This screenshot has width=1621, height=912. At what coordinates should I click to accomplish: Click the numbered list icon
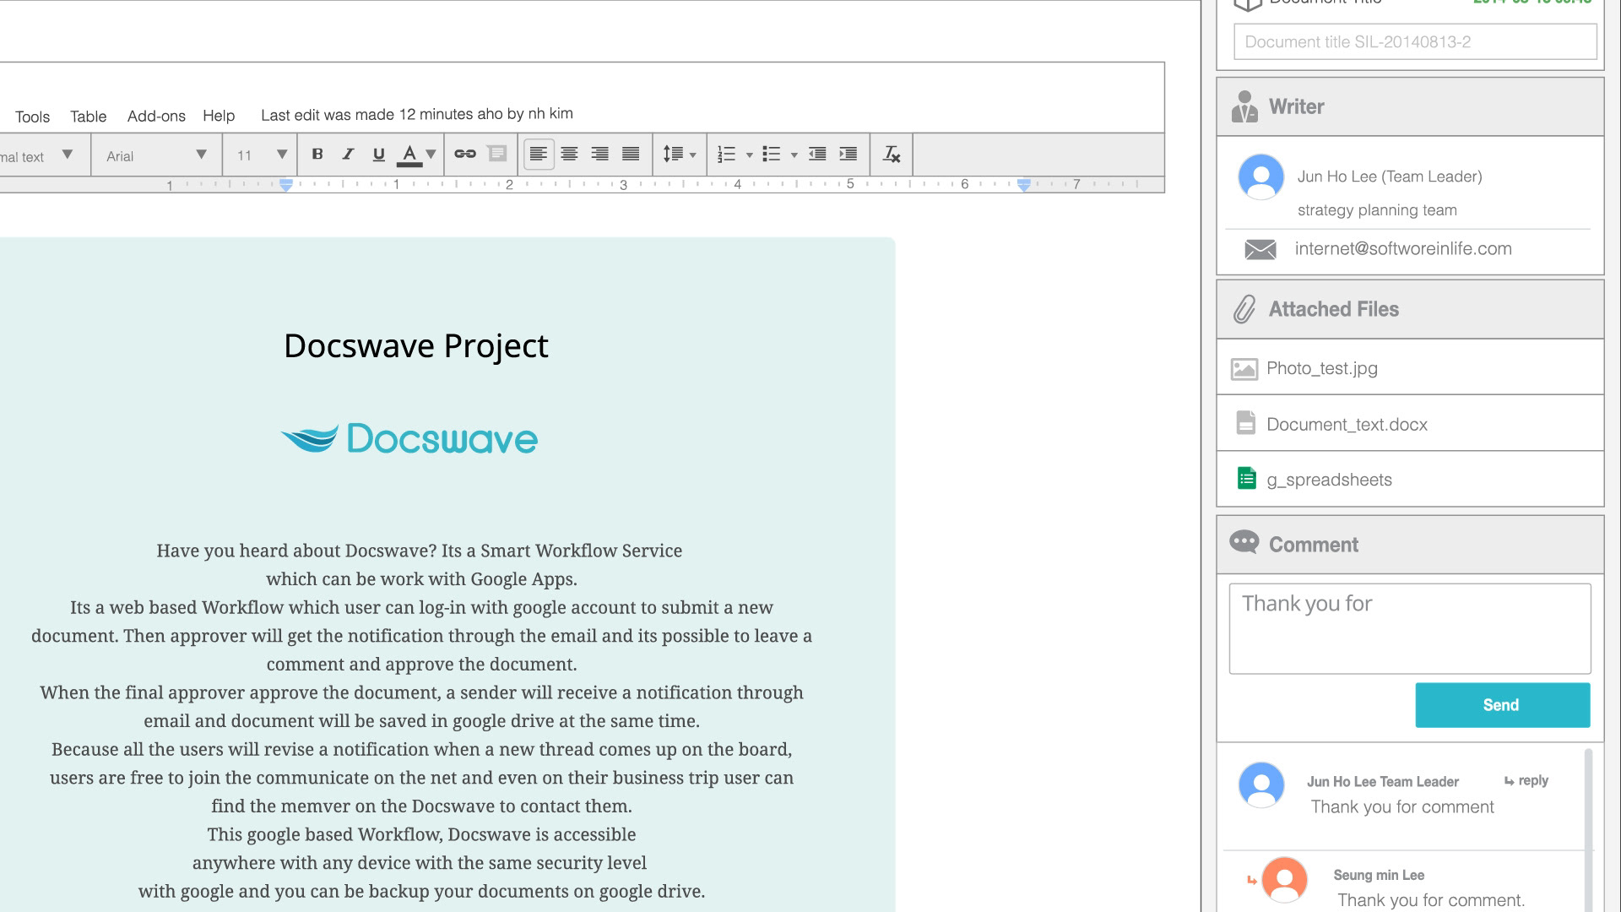click(726, 155)
